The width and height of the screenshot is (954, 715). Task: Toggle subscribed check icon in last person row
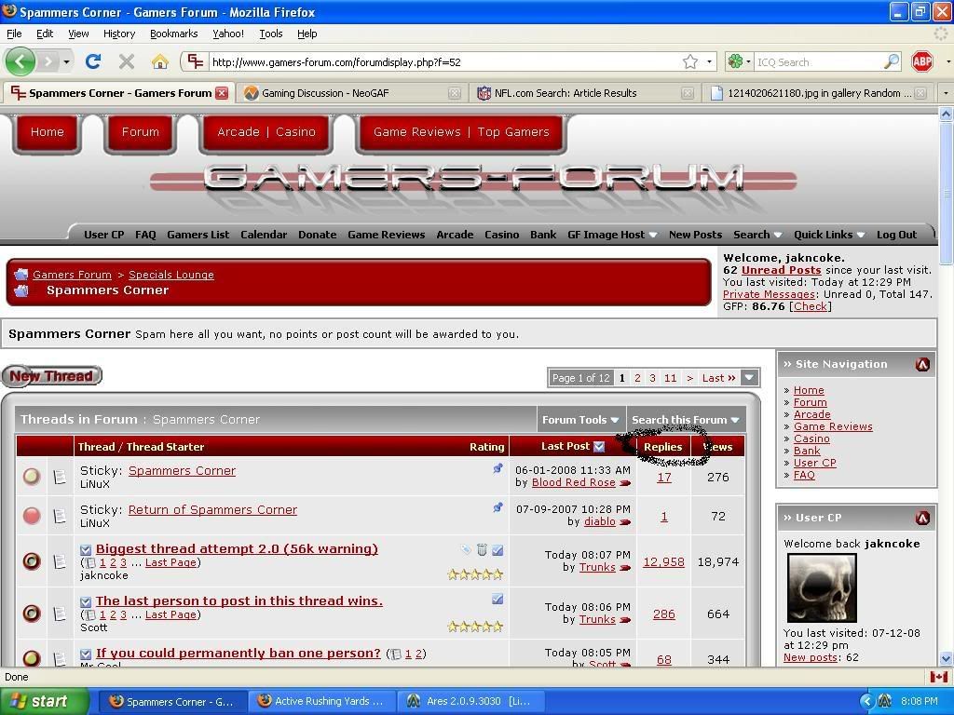(497, 600)
